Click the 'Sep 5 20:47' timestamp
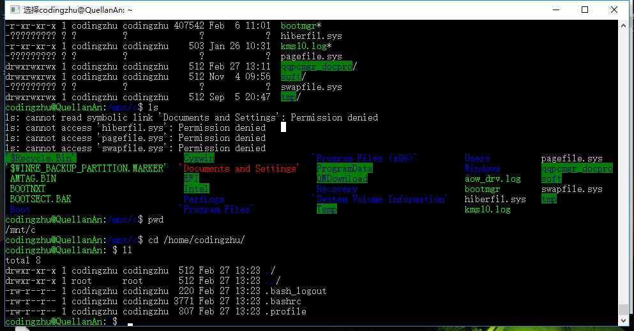The image size is (634, 331). (240, 97)
